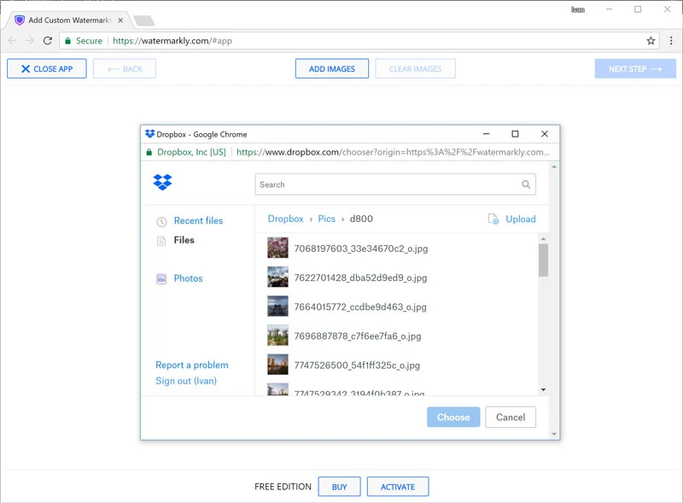
Task: Click the browser forward arrow
Action: [x=29, y=40]
